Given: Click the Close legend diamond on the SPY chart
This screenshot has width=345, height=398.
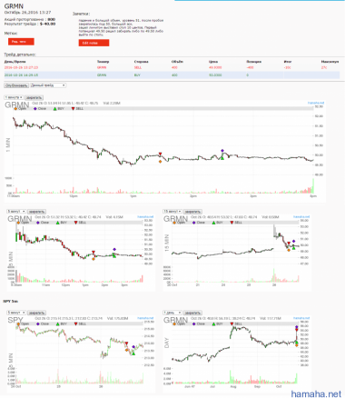Looking at the screenshot, I should pos(38,323).
